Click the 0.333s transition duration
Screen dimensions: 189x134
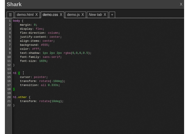tap(53, 85)
